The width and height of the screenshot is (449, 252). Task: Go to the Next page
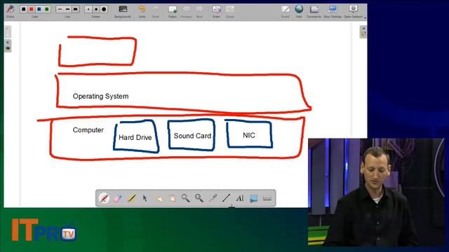point(199,11)
